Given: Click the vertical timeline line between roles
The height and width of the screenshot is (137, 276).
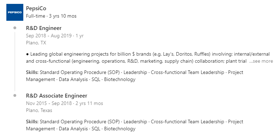Looking at the screenshot, I should tap(15, 62).
